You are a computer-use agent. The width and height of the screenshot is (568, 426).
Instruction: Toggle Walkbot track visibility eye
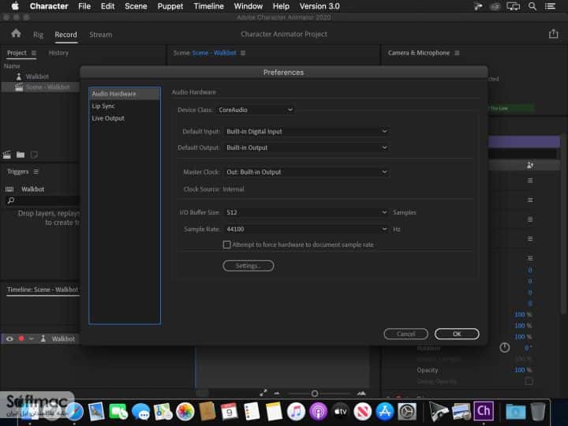9,338
